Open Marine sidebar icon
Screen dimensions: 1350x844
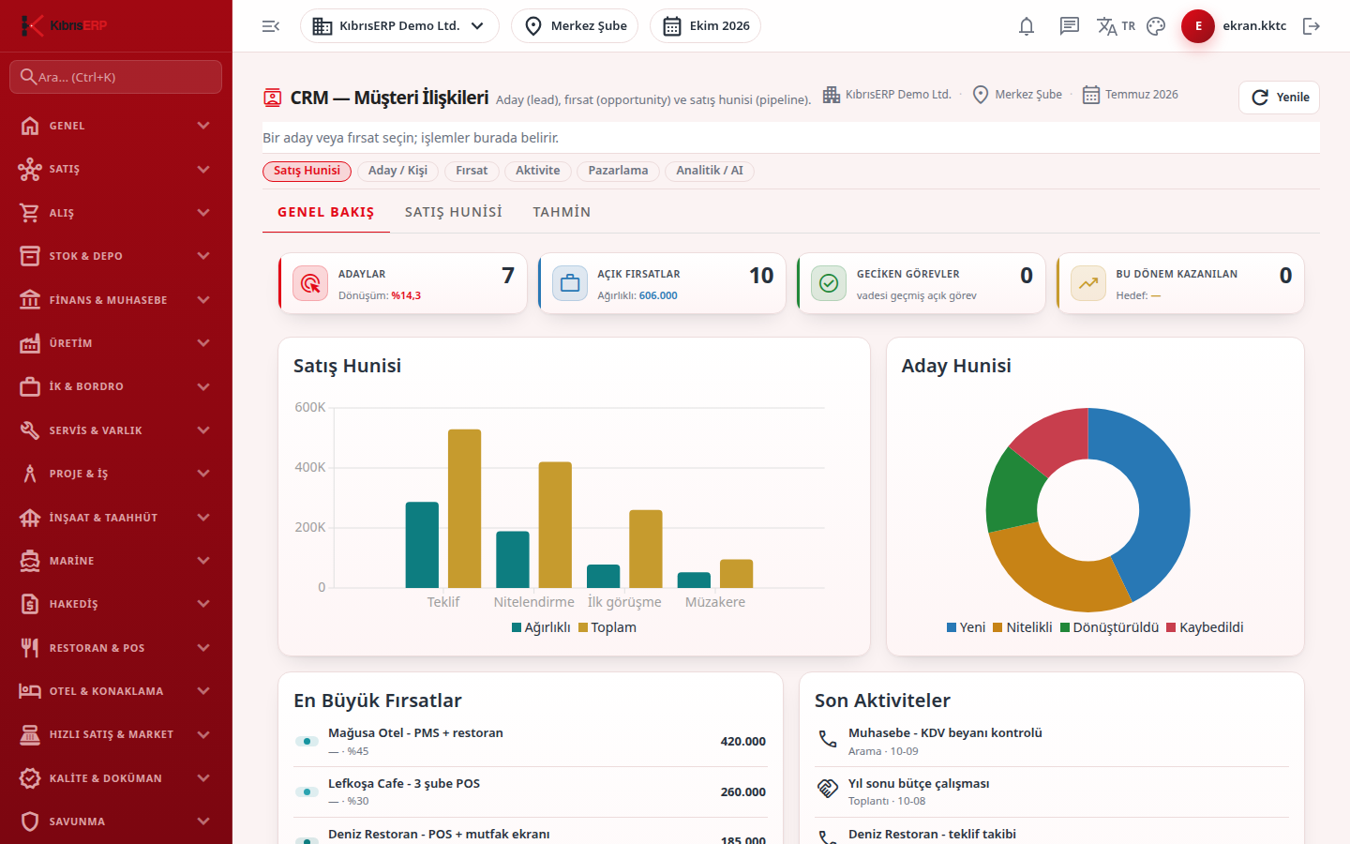click(30, 561)
